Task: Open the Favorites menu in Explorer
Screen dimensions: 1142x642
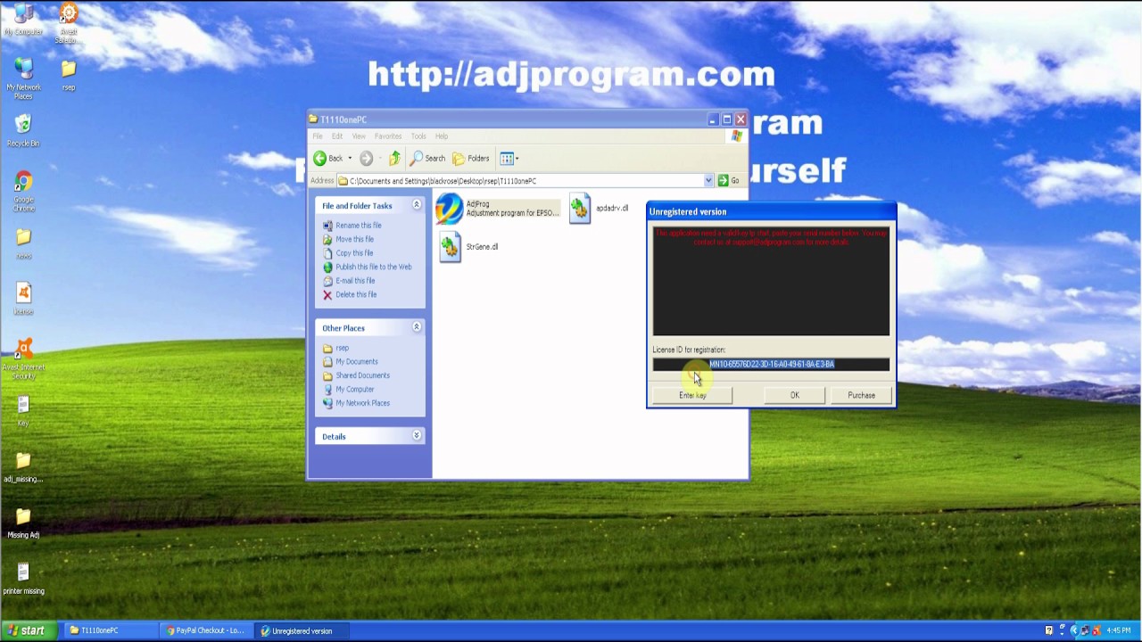Action: [x=388, y=136]
